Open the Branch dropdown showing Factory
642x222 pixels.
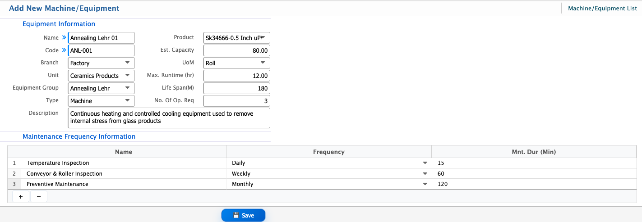point(101,63)
